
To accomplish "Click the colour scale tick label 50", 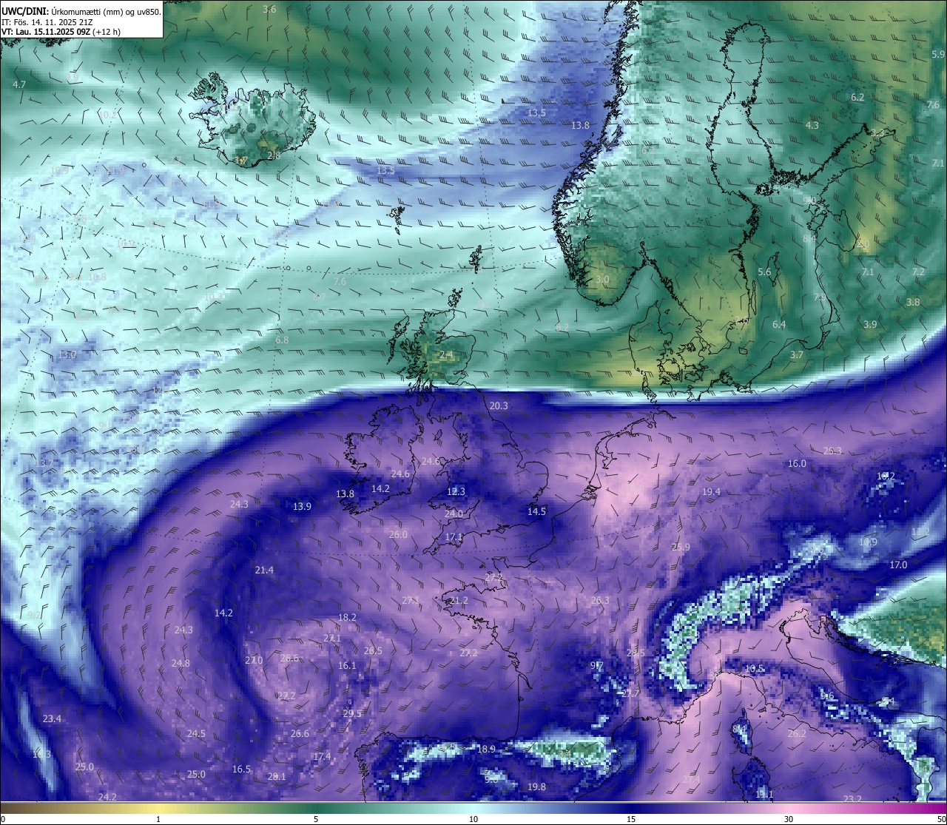I will 941,819.
